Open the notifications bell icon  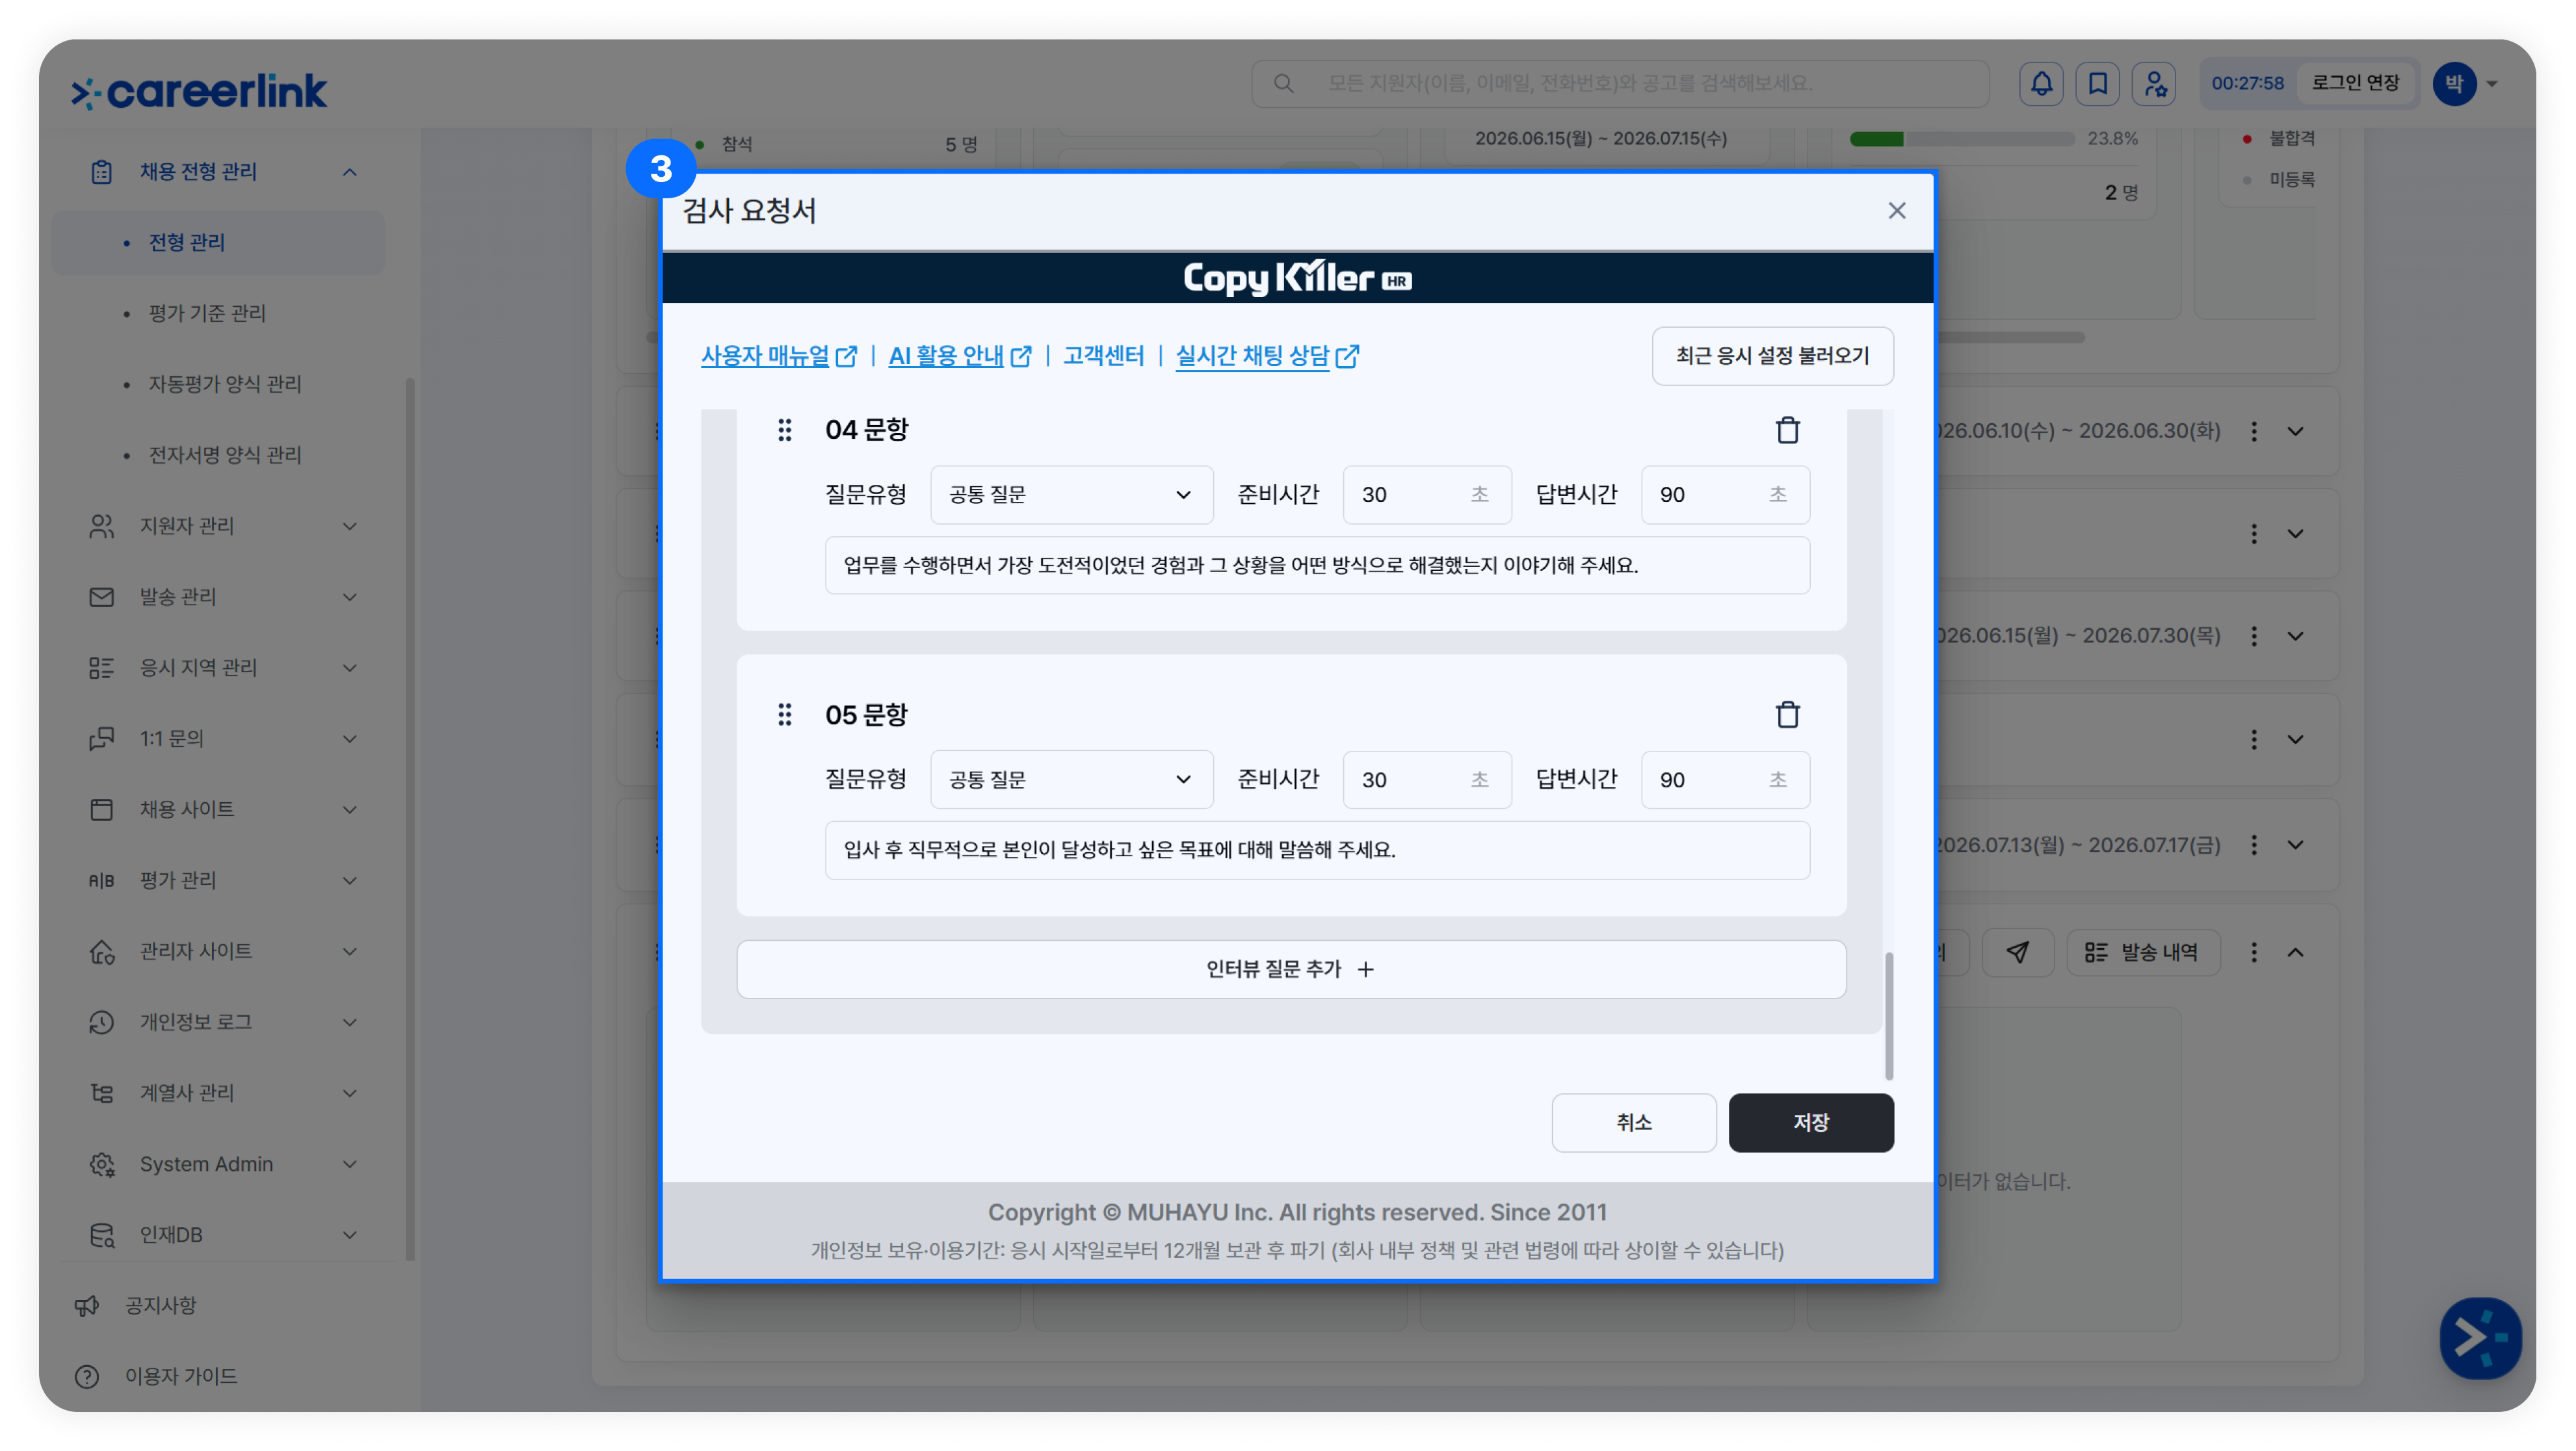point(2041,83)
